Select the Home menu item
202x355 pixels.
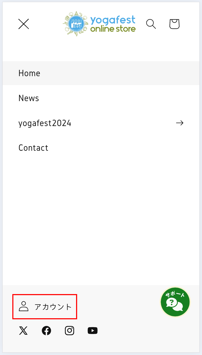101,73
